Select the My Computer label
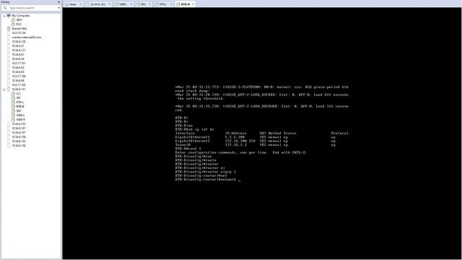 pyautogui.click(x=21, y=16)
